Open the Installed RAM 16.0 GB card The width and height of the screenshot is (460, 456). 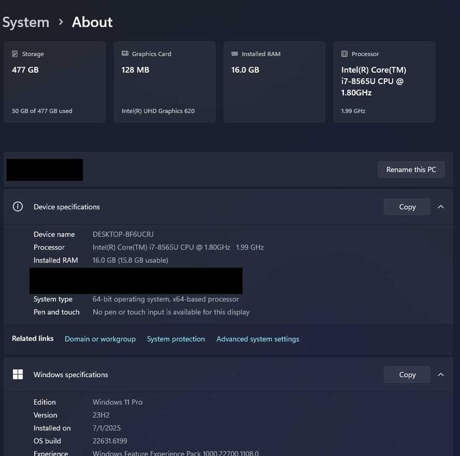(274, 82)
